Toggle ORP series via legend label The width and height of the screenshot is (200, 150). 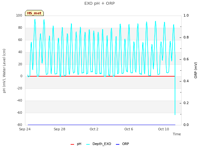(x=126, y=144)
